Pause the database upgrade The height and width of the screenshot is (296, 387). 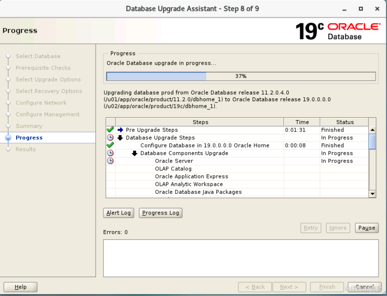(366, 228)
